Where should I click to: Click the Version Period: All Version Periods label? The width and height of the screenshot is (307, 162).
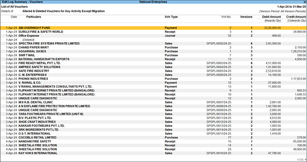pos(282,11)
